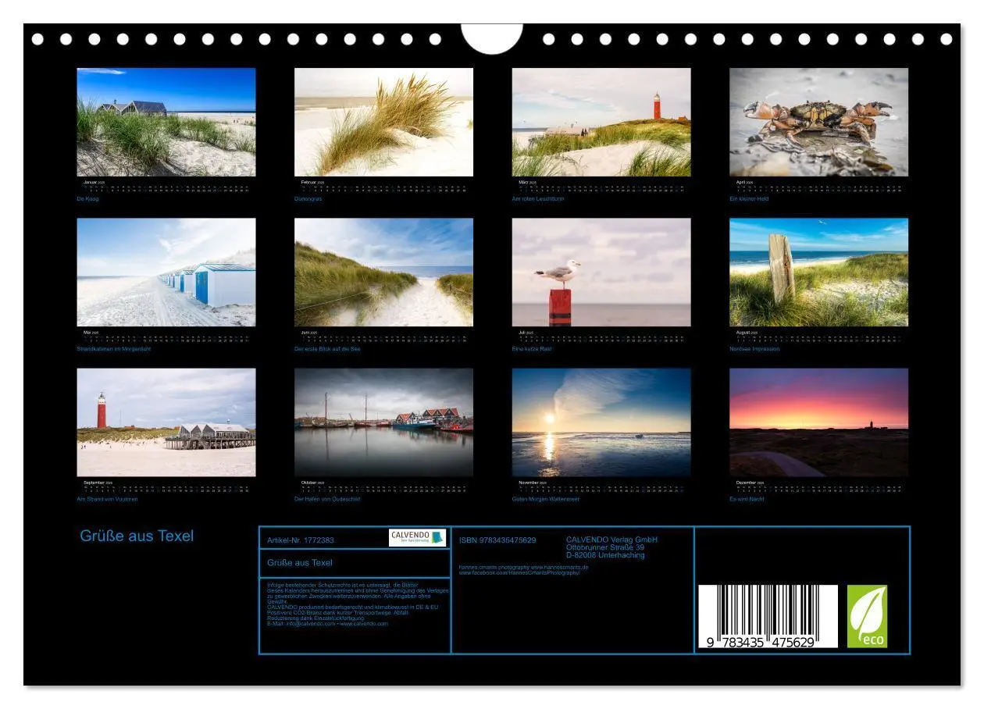Click the 'Artikel-Nr. 1772383' text

[x=301, y=540]
